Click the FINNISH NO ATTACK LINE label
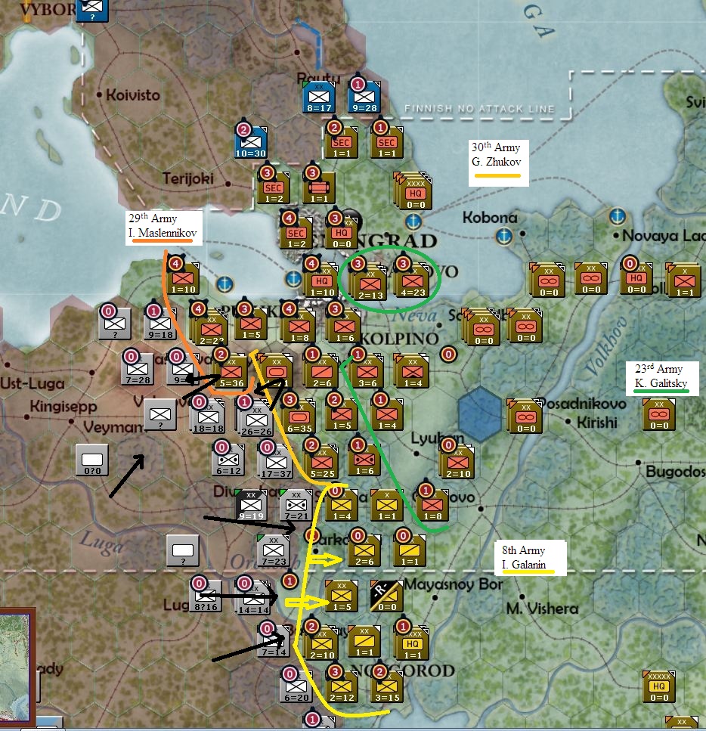This screenshot has width=706, height=731. [x=479, y=109]
